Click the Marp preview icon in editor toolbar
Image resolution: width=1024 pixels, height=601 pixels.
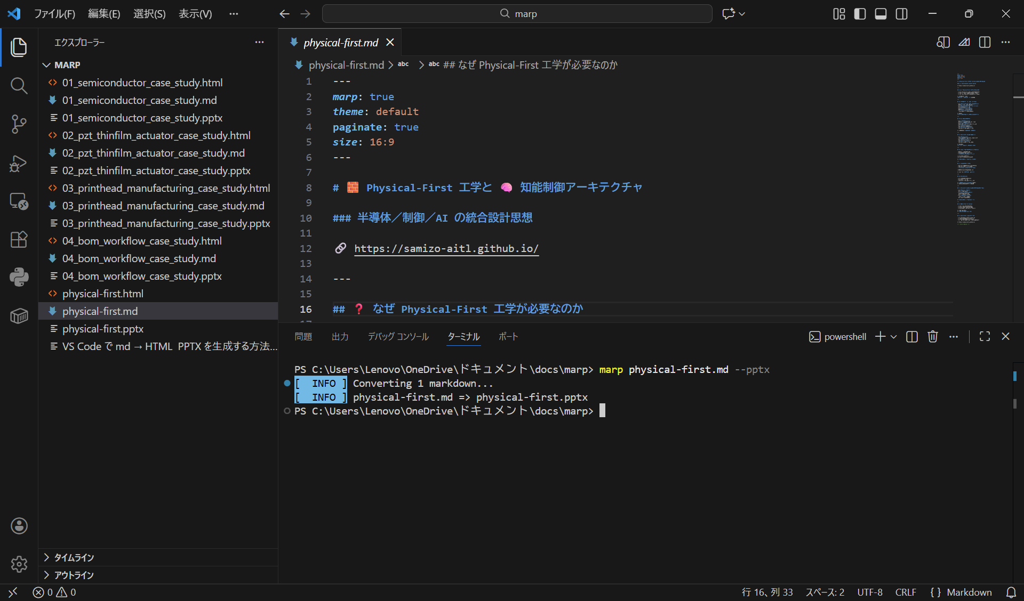click(964, 43)
